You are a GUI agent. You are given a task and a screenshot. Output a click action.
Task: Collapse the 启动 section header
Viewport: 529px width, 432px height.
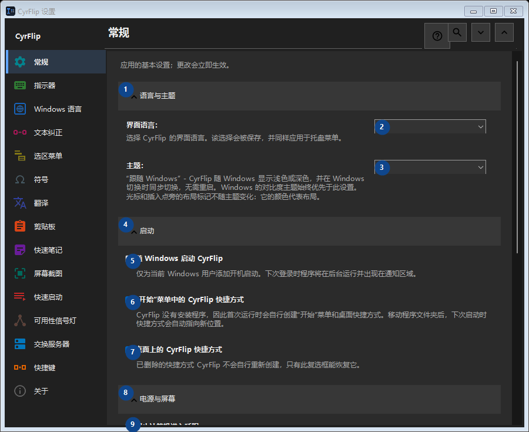(x=309, y=231)
